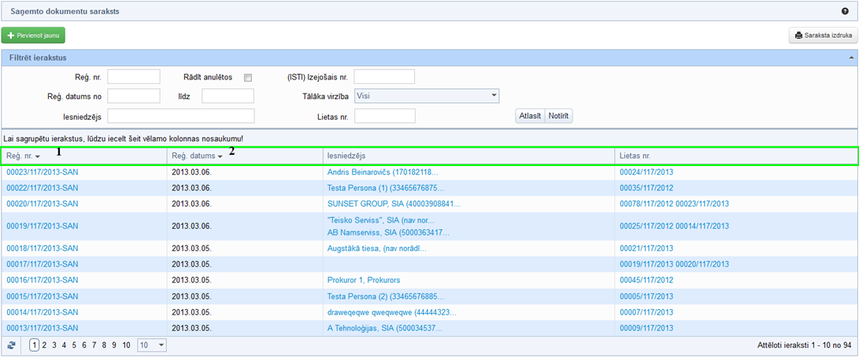Viewport: 859px width, 358px height.
Task: Print list with Saraksta izdruka
Action: [x=822, y=35]
